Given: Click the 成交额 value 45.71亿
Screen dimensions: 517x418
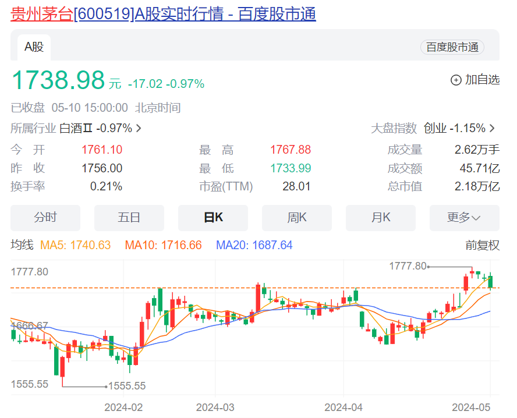Looking at the screenshot, I should point(480,168).
